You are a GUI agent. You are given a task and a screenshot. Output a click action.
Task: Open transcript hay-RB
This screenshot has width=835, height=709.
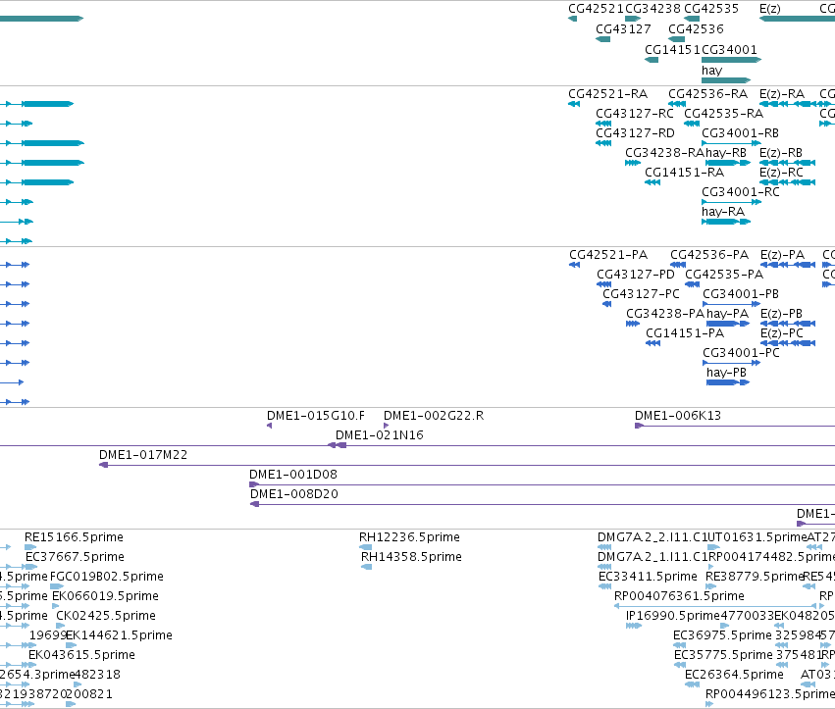point(726,153)
